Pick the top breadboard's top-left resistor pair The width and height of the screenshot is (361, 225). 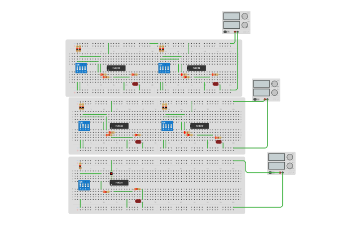tap(78, 49)
